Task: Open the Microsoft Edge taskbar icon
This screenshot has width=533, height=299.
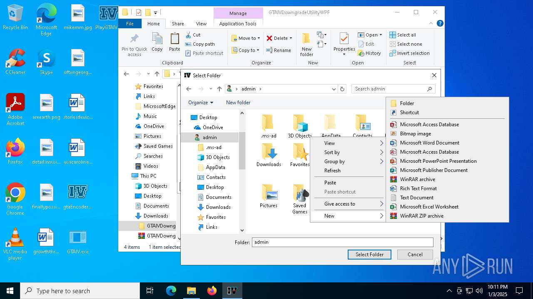Action: [x=171, y=291]
